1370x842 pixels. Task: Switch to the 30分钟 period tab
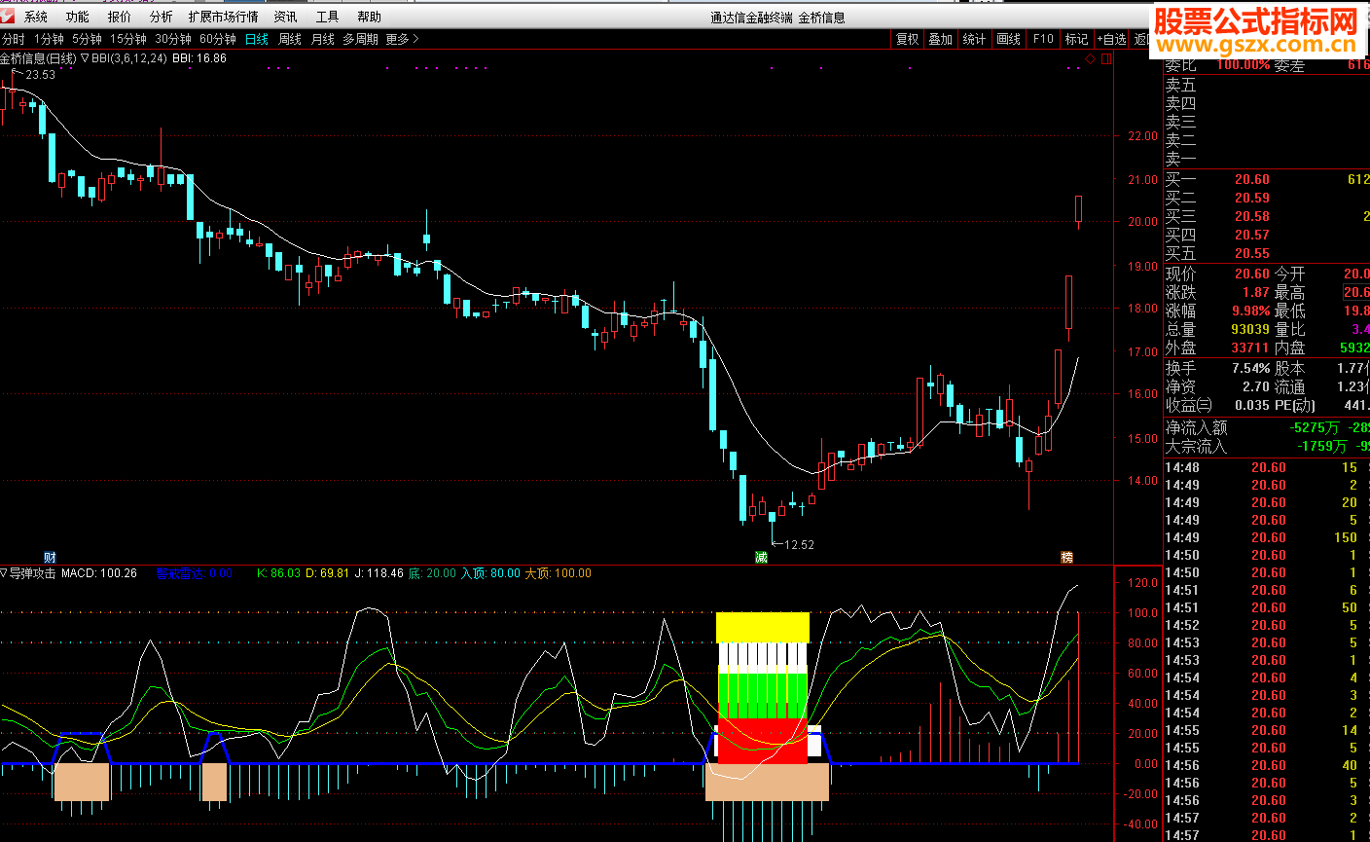(173, 39)
